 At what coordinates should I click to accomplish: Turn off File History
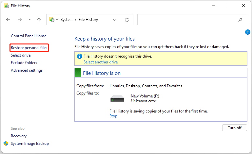click(x=235, y=128)
